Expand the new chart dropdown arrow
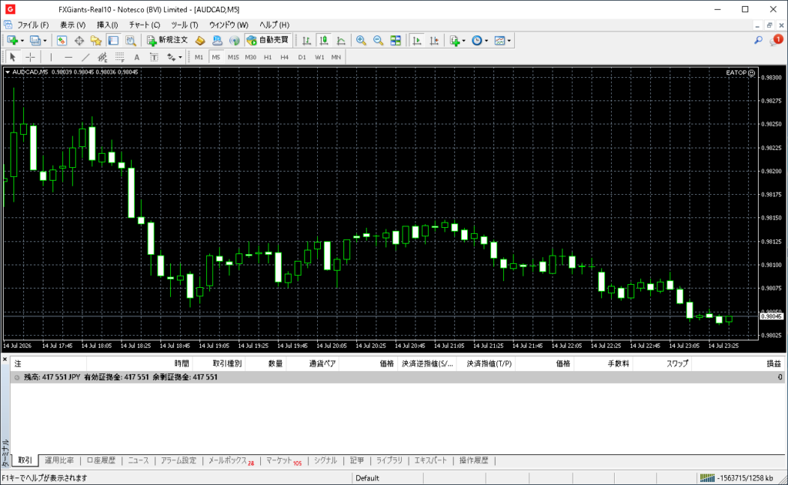 (22, 41)
